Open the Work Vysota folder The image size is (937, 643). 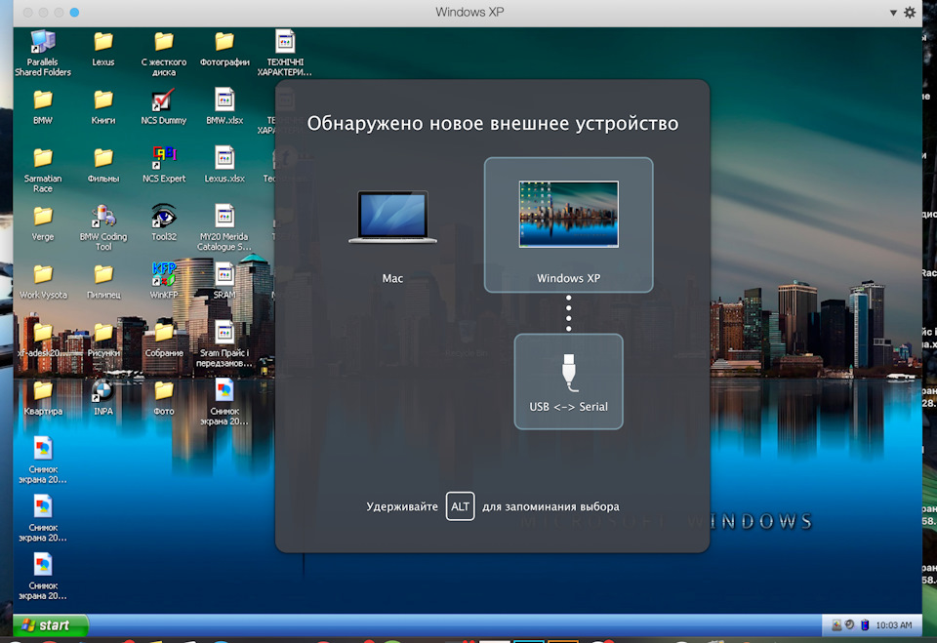click(x=42, y=281)
